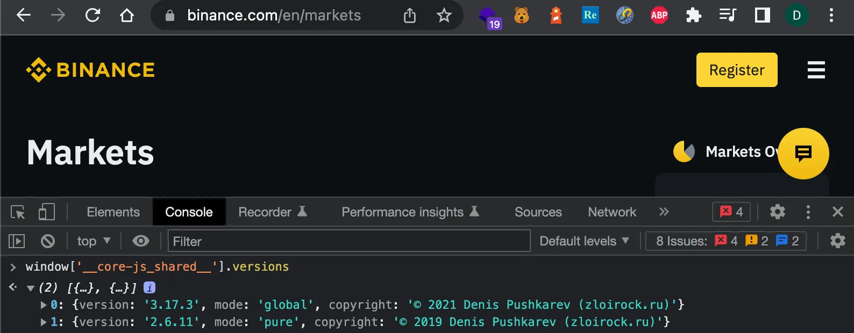Click the 4 errors counter badge
The height and width of the screenshot is (333, 854).
pyautogui.click(x=731, y=212)
